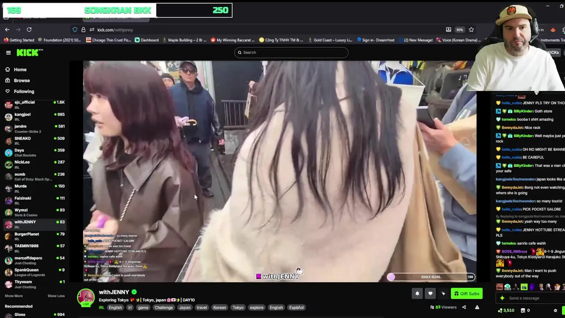
Task: Open the mercoffdaperc channel in sidebar
Action: tap(34, 260)
